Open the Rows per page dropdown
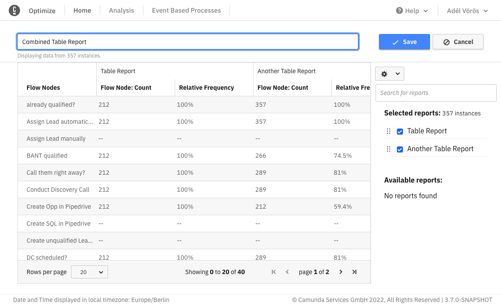The image size is (501, 305). tap(89, 272)
